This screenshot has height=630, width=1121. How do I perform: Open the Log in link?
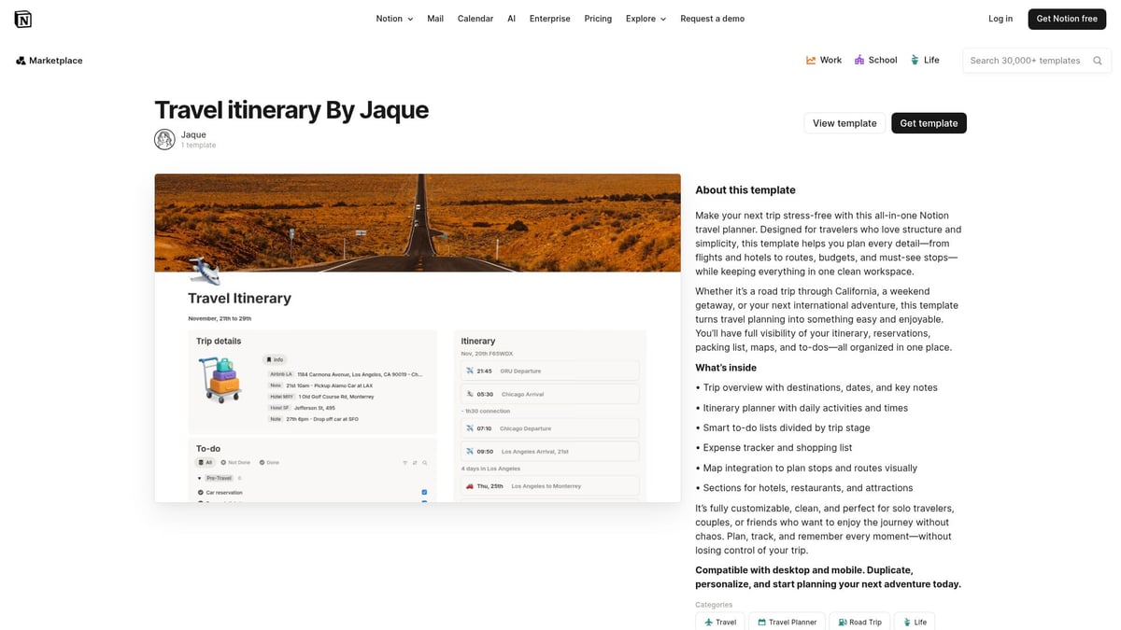coord(1000,18)
